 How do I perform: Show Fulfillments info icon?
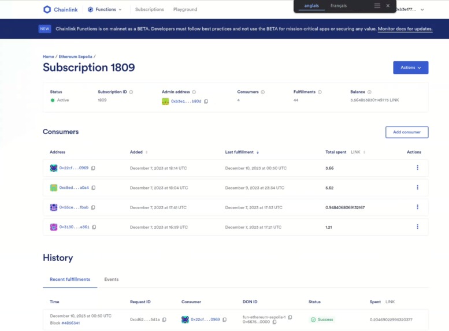click(x=320, y=92)
